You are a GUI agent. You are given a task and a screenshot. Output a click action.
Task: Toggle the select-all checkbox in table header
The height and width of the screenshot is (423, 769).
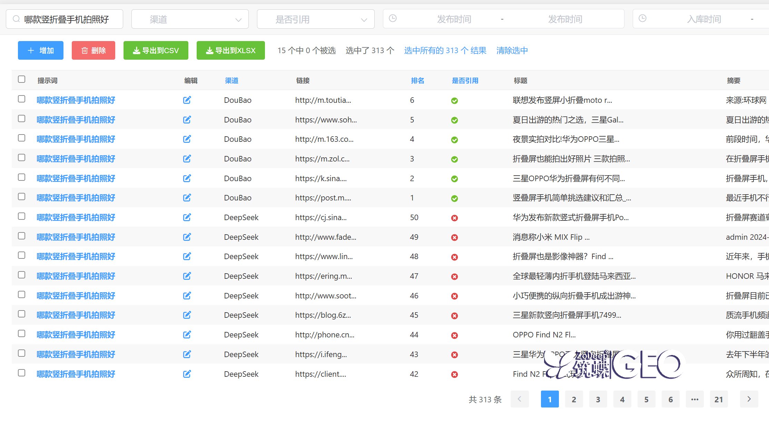(22, 79)
